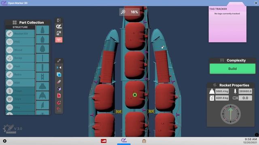Click the orientation compass dial
The image size is (259, 145).
click(231, 114)
